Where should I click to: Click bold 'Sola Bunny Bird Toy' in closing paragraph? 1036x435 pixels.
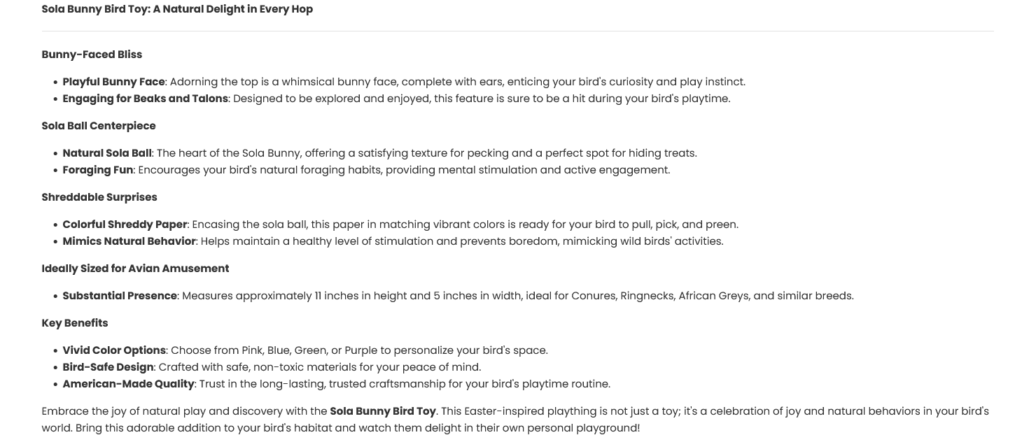point(383,411)
